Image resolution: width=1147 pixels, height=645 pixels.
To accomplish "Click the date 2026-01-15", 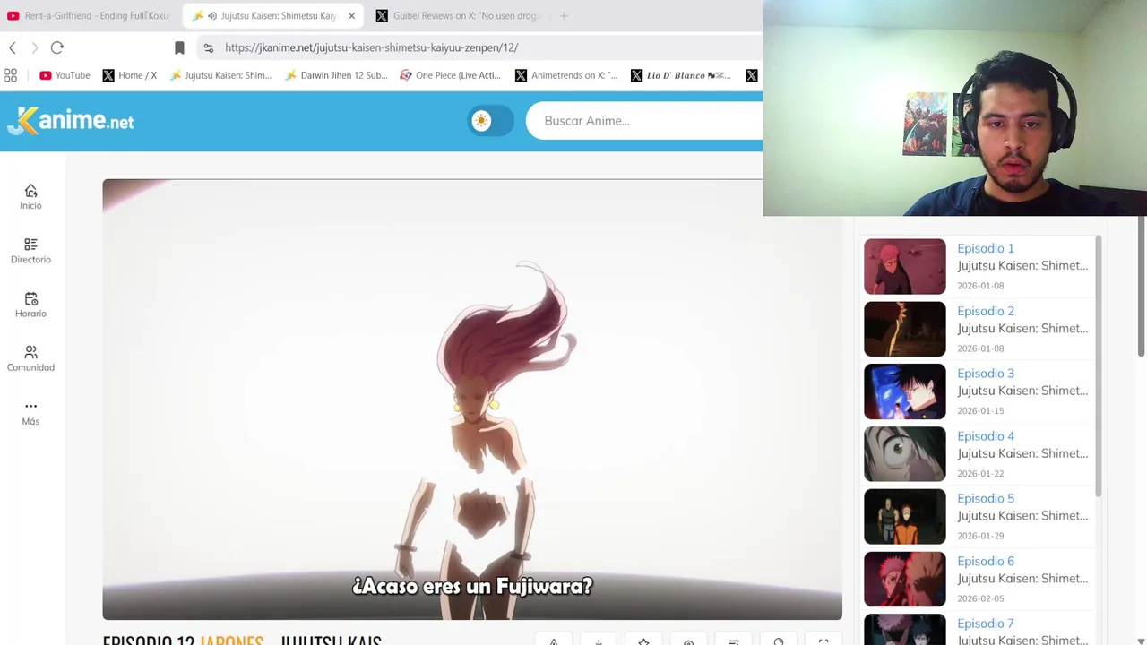I will 980,410.
